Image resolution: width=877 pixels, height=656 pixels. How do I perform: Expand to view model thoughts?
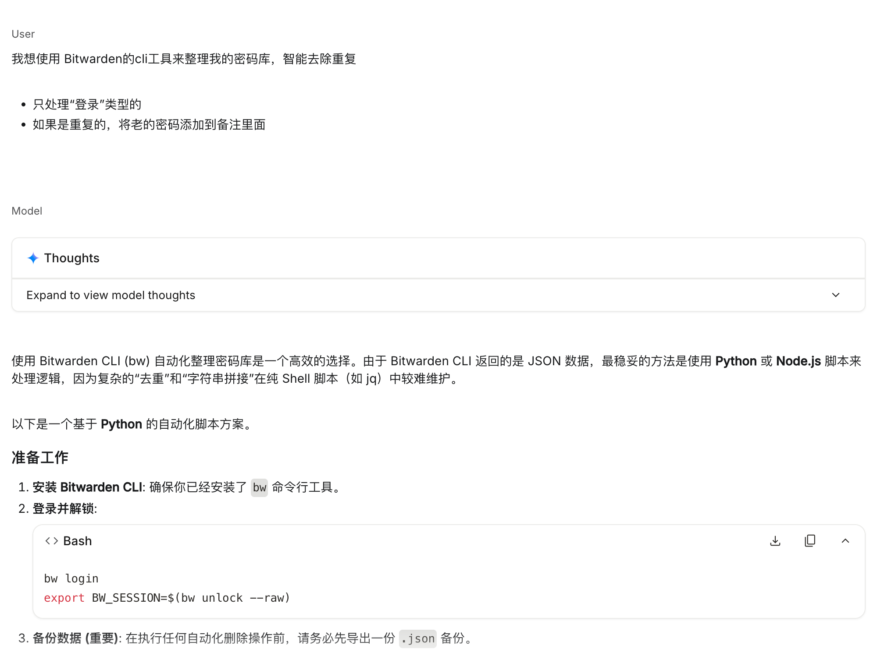[111, 295]
